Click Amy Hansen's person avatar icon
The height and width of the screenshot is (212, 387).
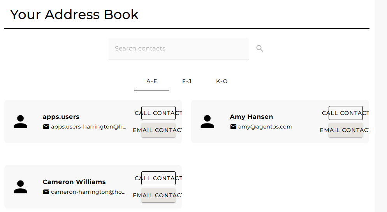(x=208, y=122)
